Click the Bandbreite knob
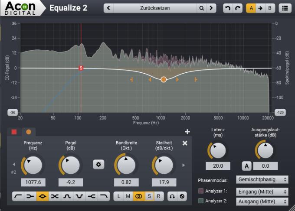The width and height of the screenshot is (295, 211). click(x=126, y=166)
